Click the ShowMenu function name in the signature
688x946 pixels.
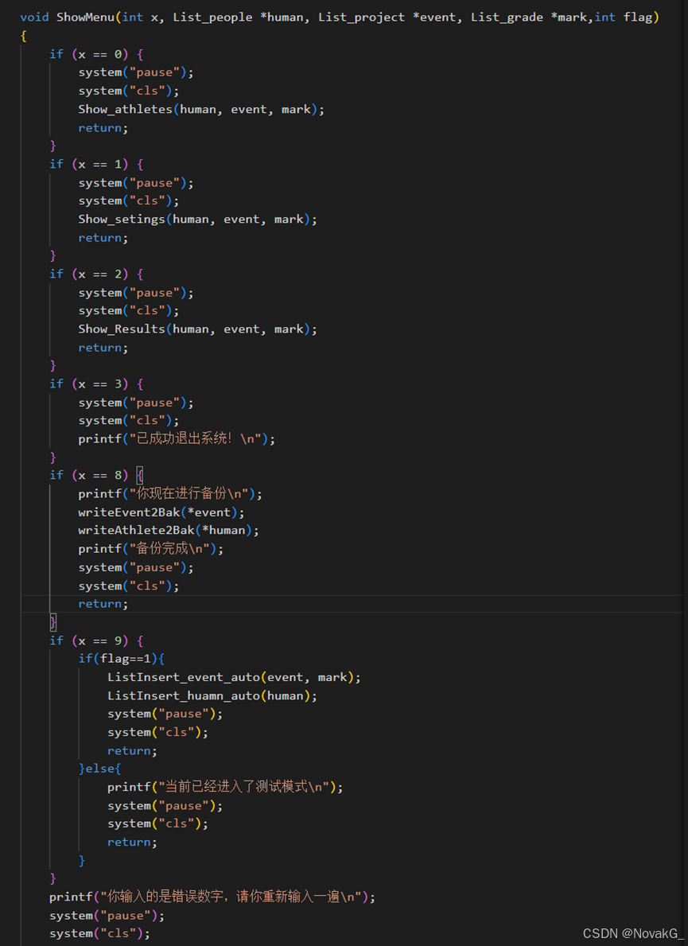pos(85,17)
